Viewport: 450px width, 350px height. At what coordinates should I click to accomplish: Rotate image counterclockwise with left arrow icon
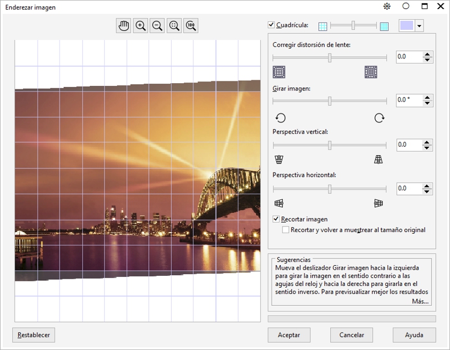coord(280,117)
